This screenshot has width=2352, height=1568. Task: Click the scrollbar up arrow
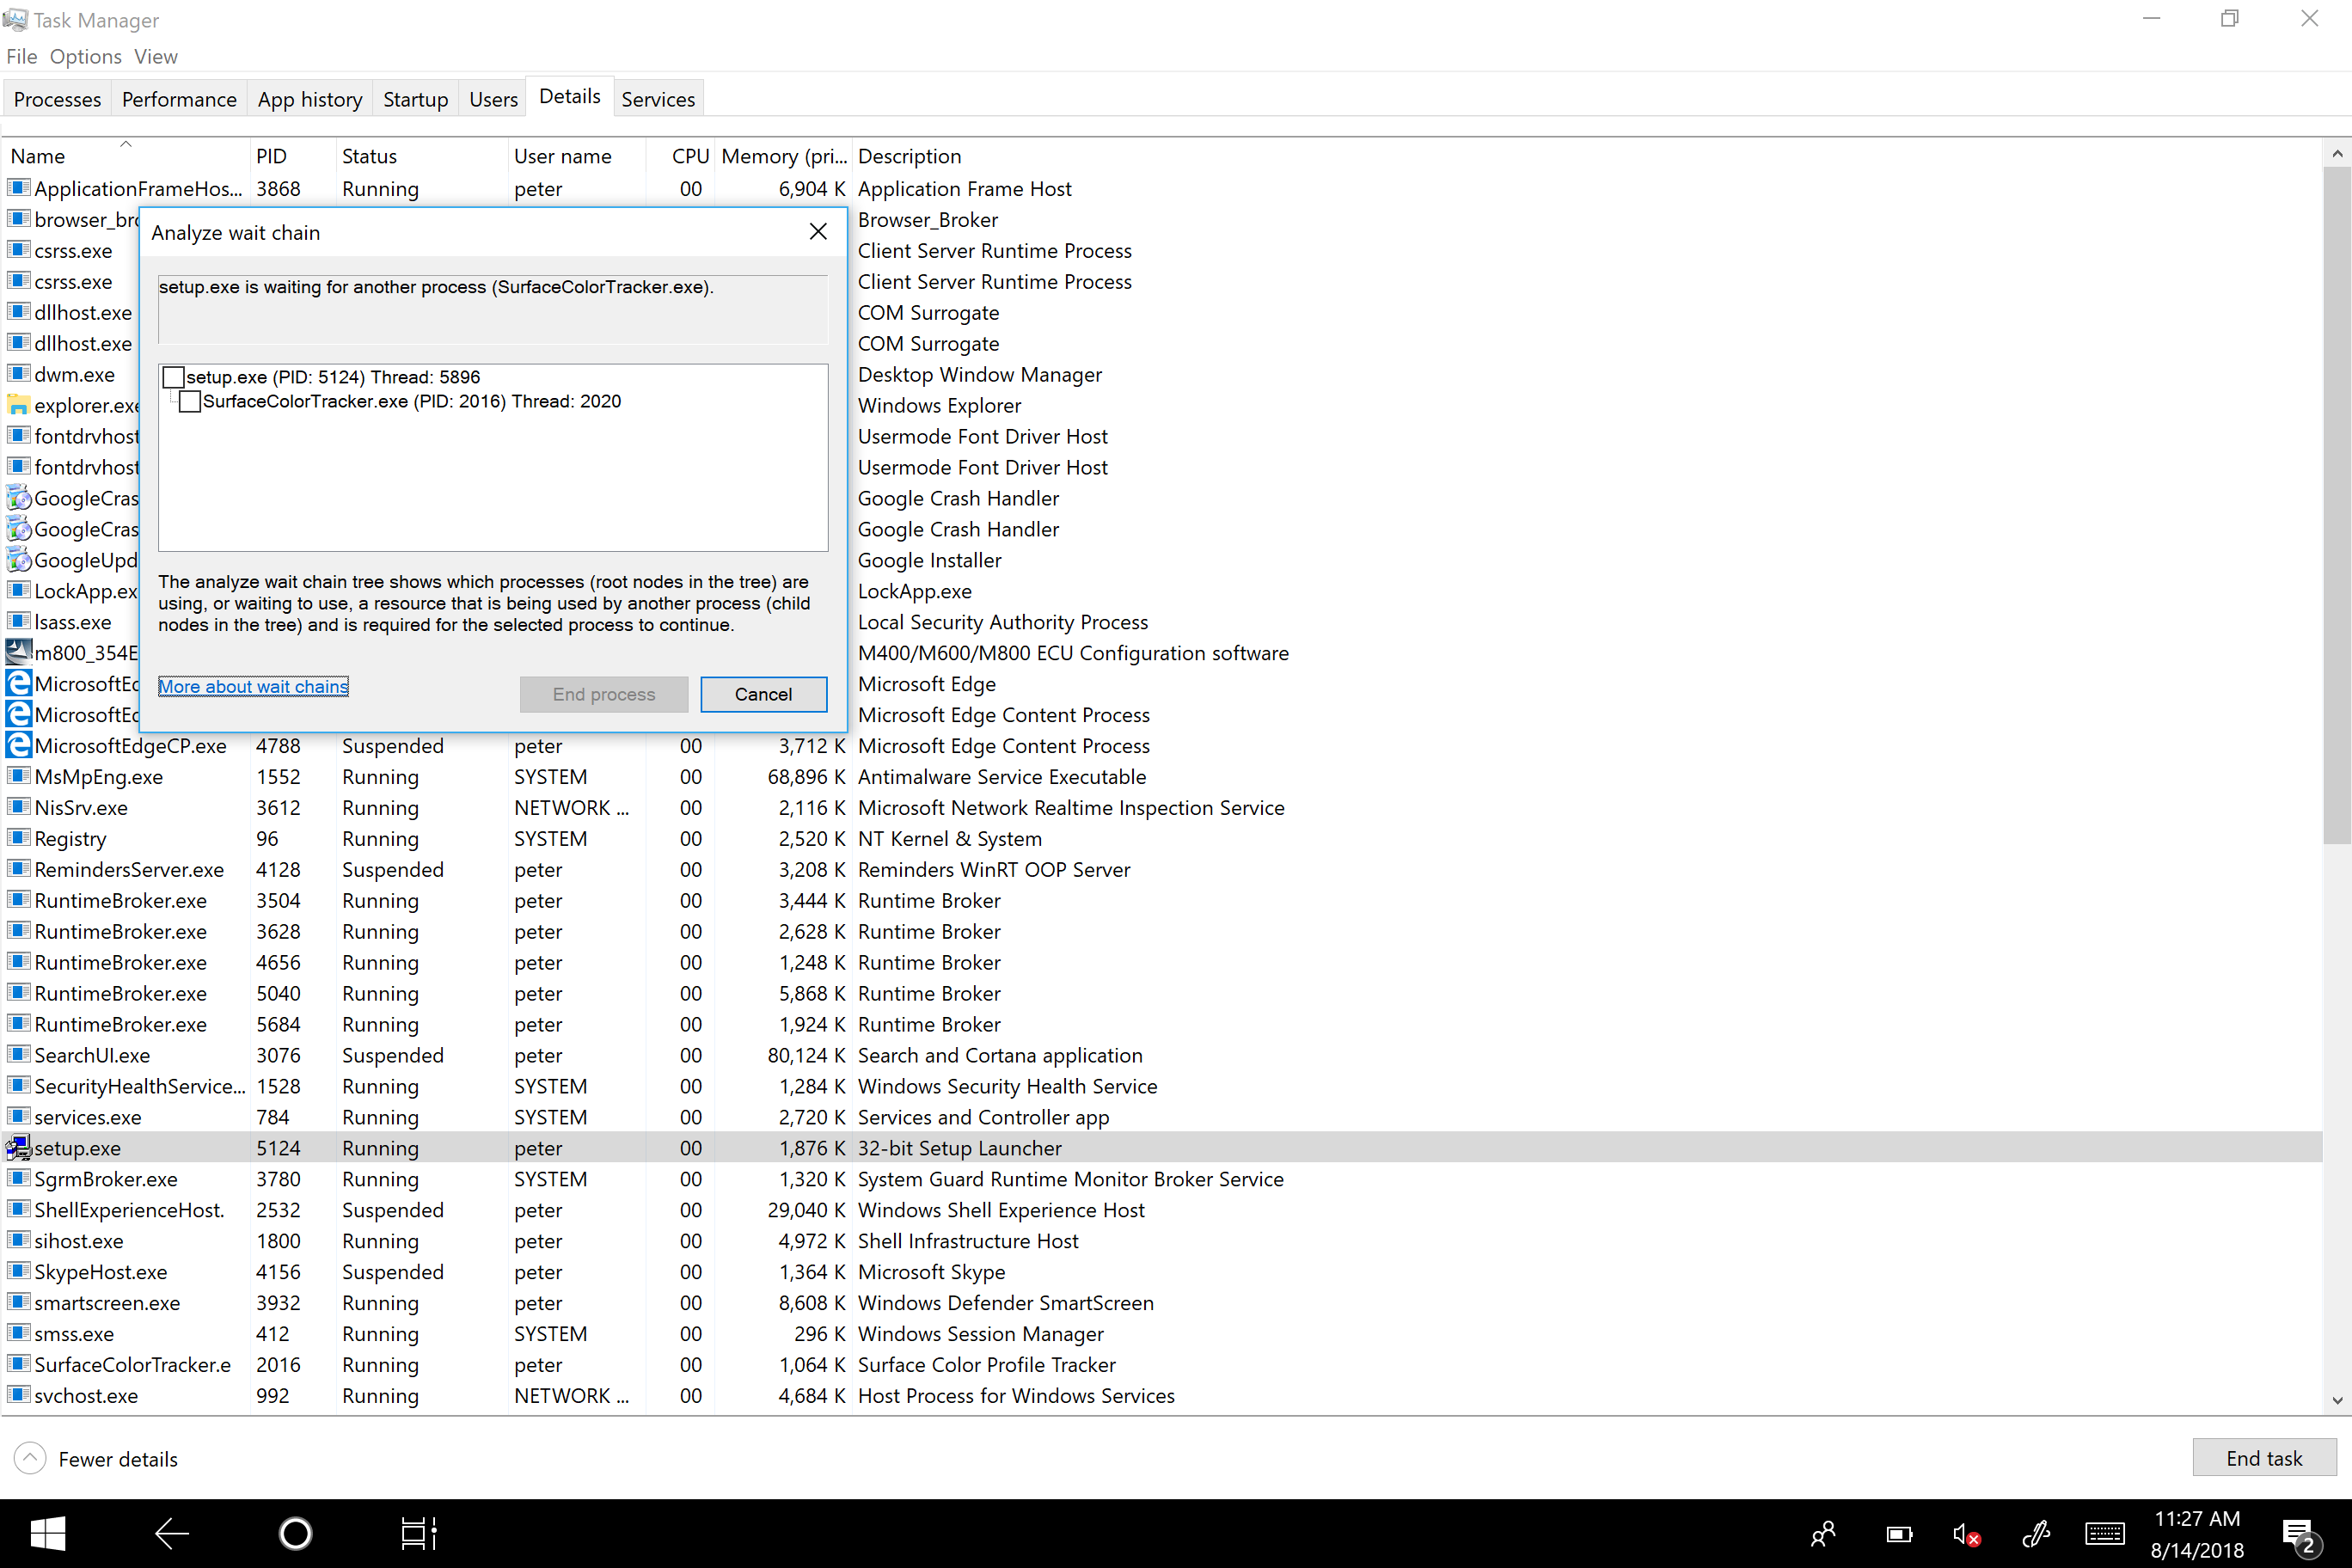[x=2336, y=154]
